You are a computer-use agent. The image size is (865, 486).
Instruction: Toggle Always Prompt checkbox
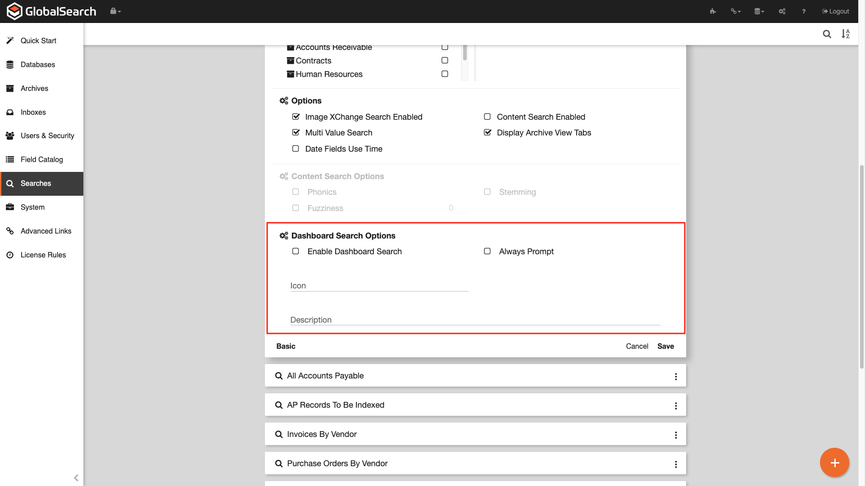click(487, 251)
